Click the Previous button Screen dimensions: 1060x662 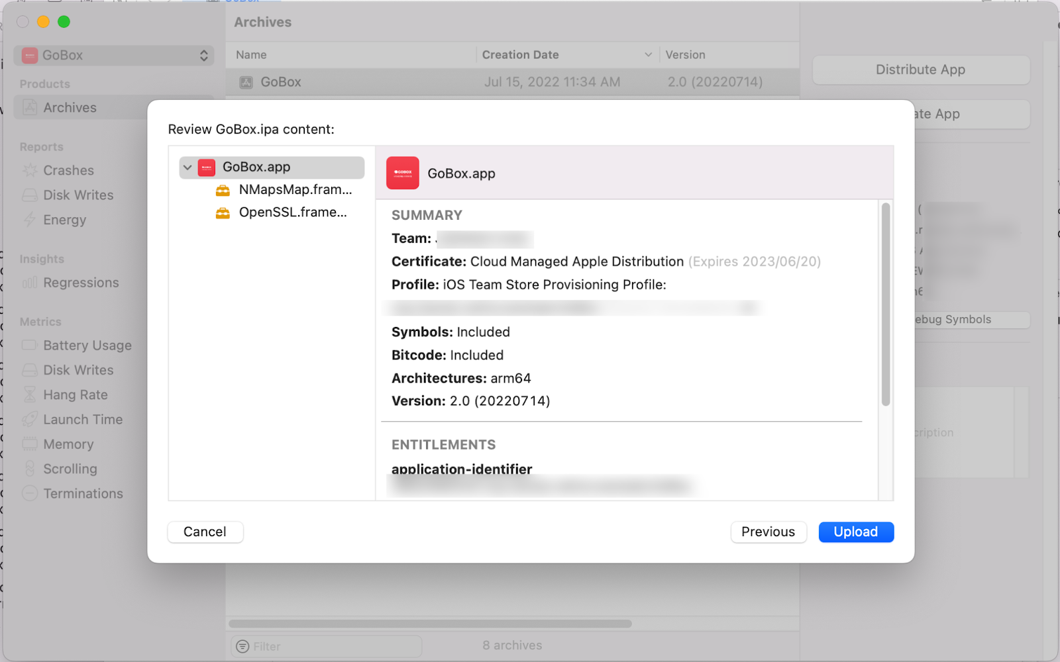(768, 532)
